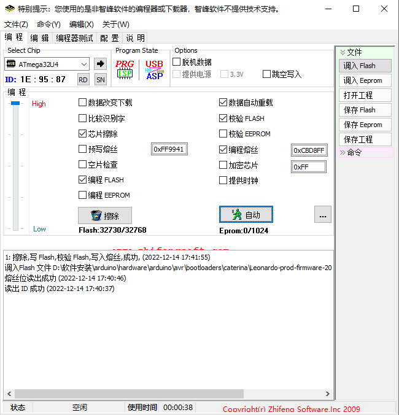
Task: Open the 编辑(X) menu
Action: click(82, 25)
